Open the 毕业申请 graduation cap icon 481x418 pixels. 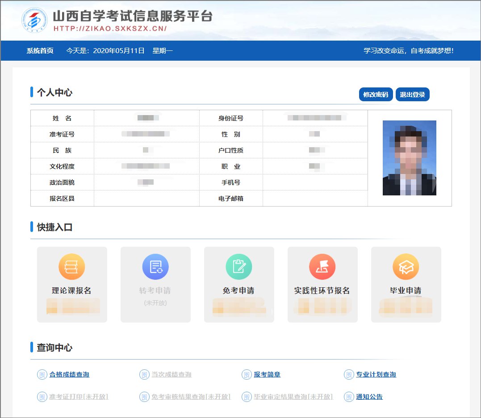tap(406, 267)
